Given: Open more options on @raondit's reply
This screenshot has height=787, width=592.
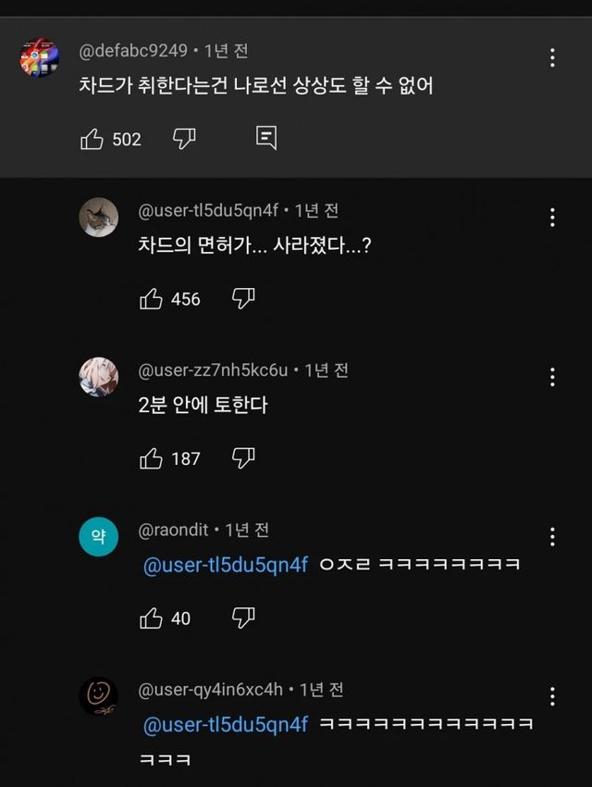Looking at the screenshot, I should (552, 537).
